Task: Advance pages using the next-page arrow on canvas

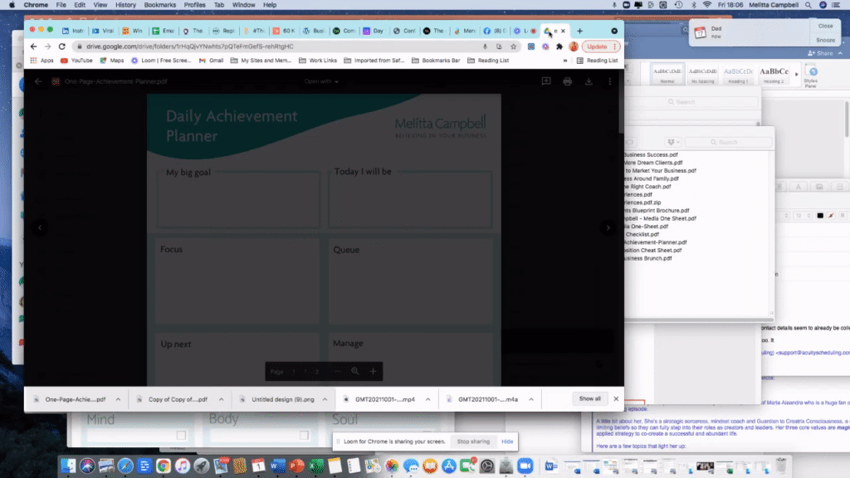Action: click(608, 227)
